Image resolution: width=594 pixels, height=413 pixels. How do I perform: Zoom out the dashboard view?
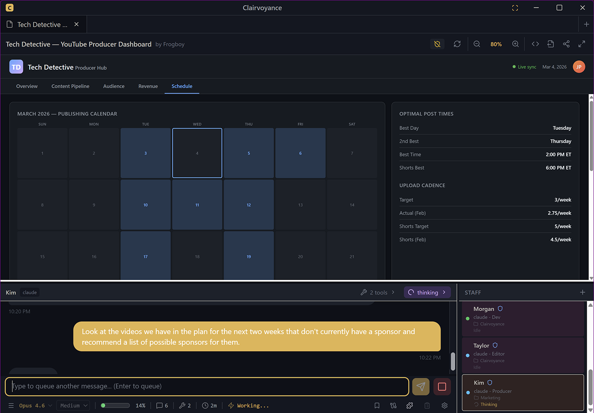(x=477, y=44)
